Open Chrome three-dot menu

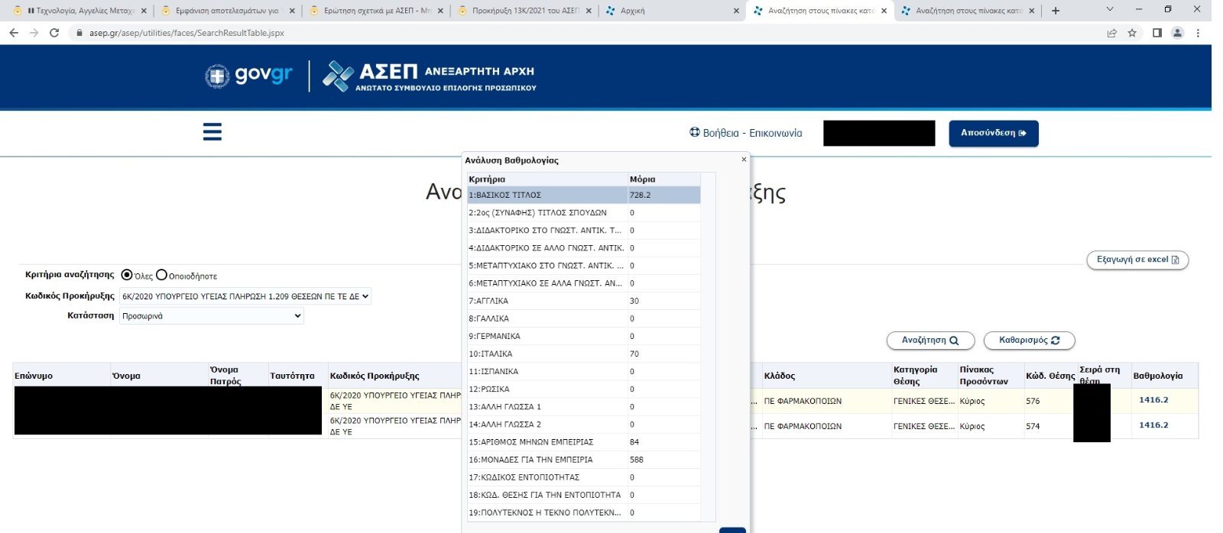[1198, 33]
